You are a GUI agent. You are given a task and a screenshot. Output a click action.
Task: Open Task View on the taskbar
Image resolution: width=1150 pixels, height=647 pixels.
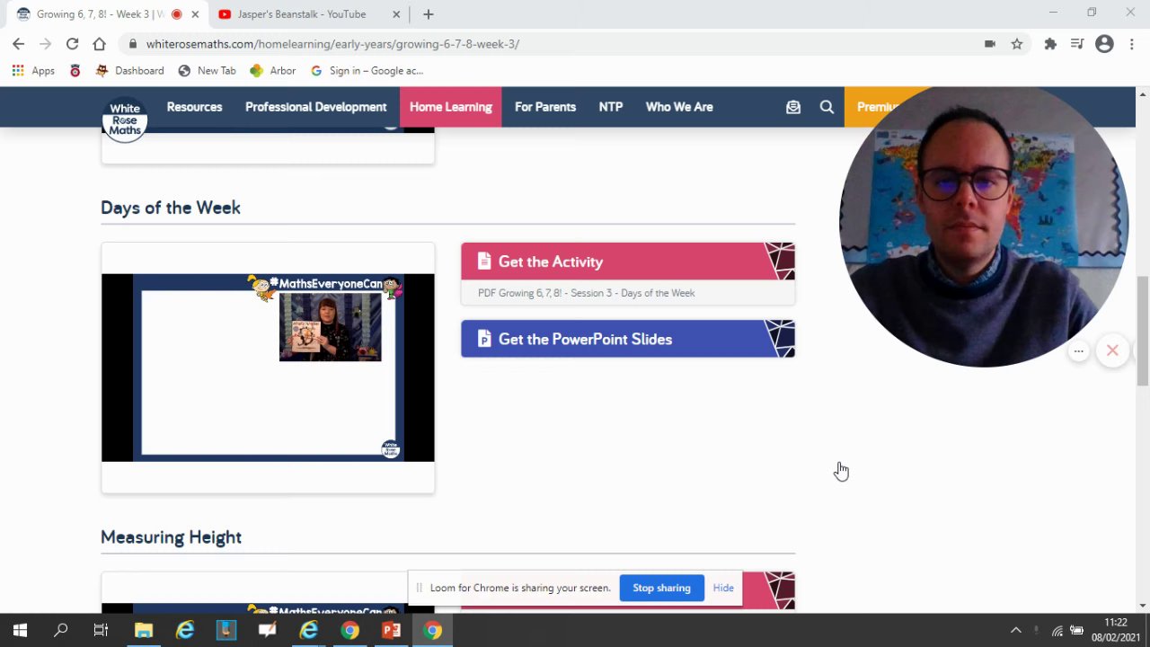point(101,631)
